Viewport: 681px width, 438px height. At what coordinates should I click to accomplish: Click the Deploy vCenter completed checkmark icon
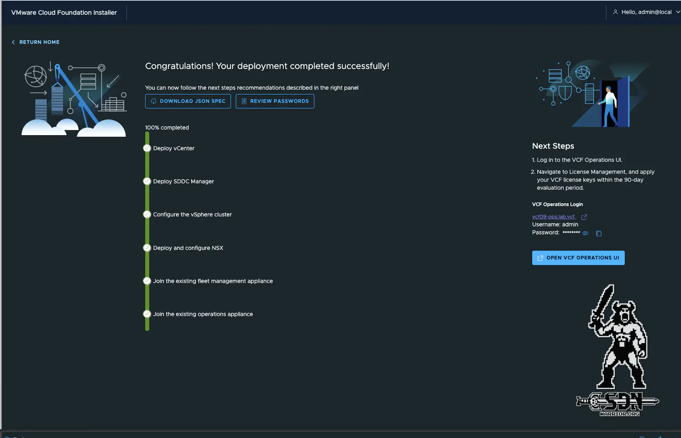[147, 148]
